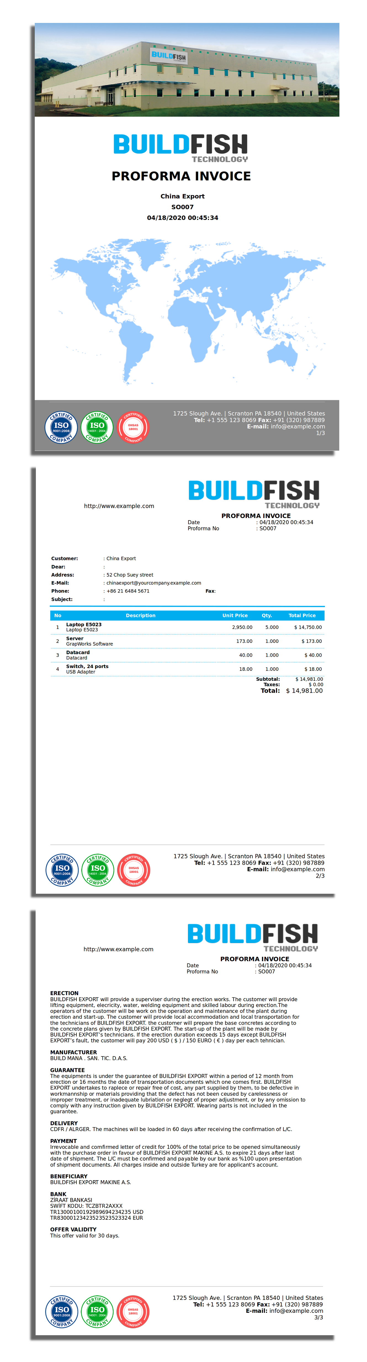This screenshot has height=1362, width=367.
Task: Click info@example.com in the page 3/3 footer
Action: coord(296,1311)
